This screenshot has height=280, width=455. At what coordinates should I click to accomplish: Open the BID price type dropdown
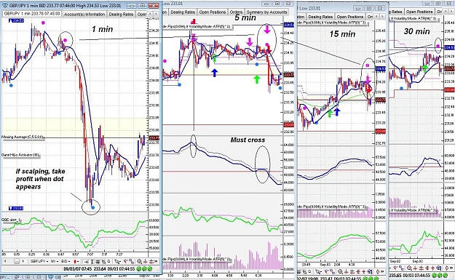(66, 261)
